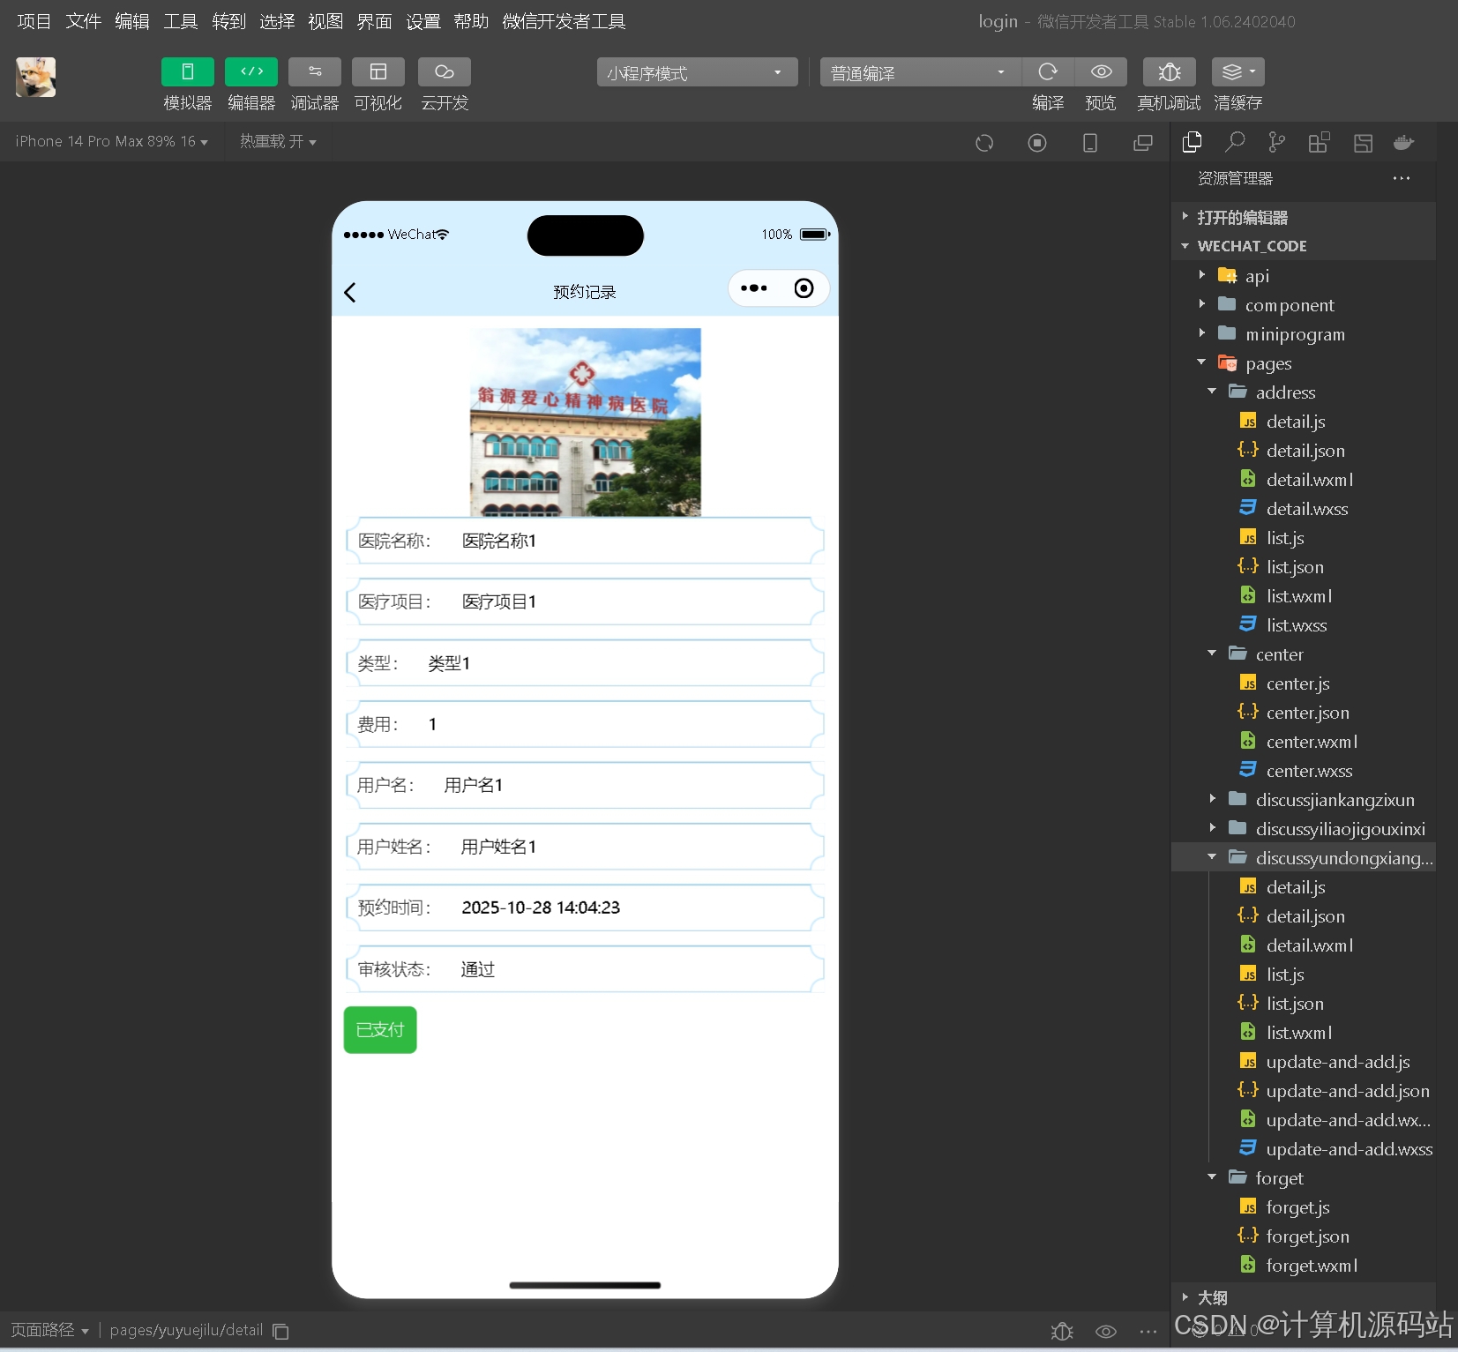Expand the discussjiankangzixun folder

(x=1304, y=800)
